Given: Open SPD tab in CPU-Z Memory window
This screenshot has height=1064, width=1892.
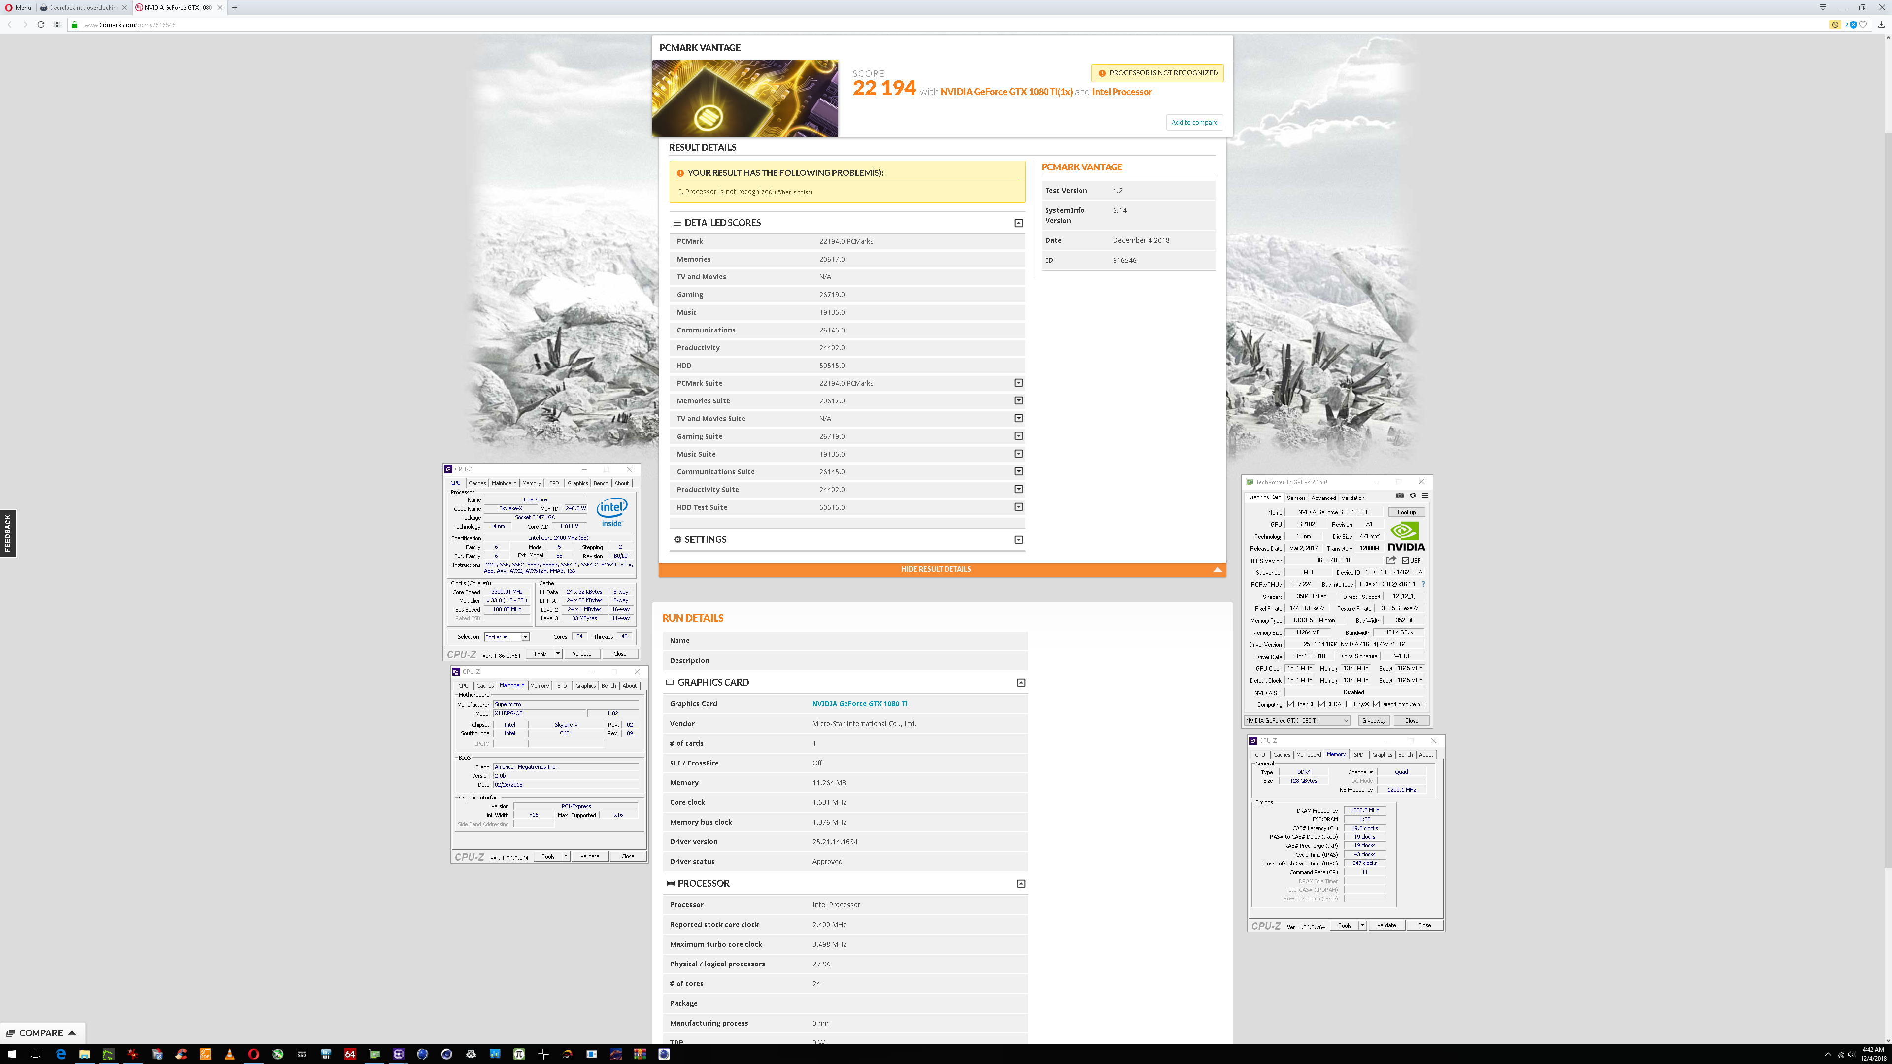Looking at the screenshot, I should pos(1359,755).
